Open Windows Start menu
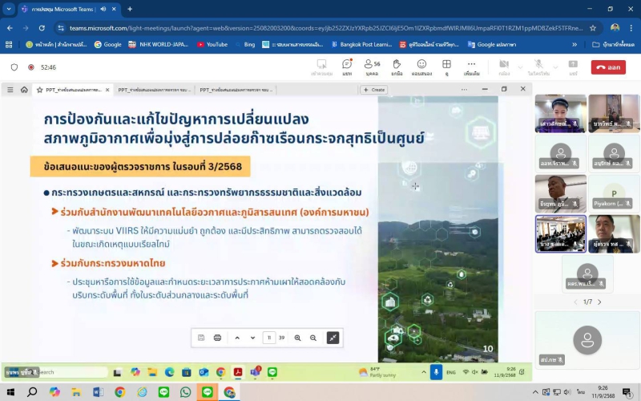 (10, 392)
